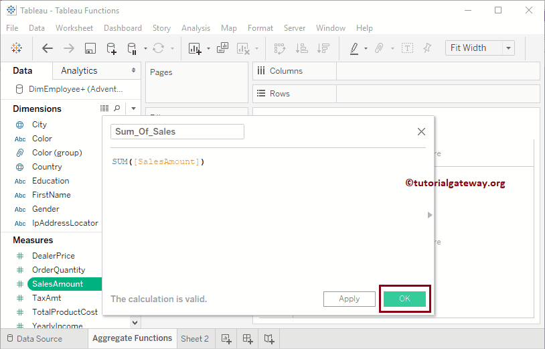Close the calculation editor dialog
545x349 pixels.
click(421, 132)
